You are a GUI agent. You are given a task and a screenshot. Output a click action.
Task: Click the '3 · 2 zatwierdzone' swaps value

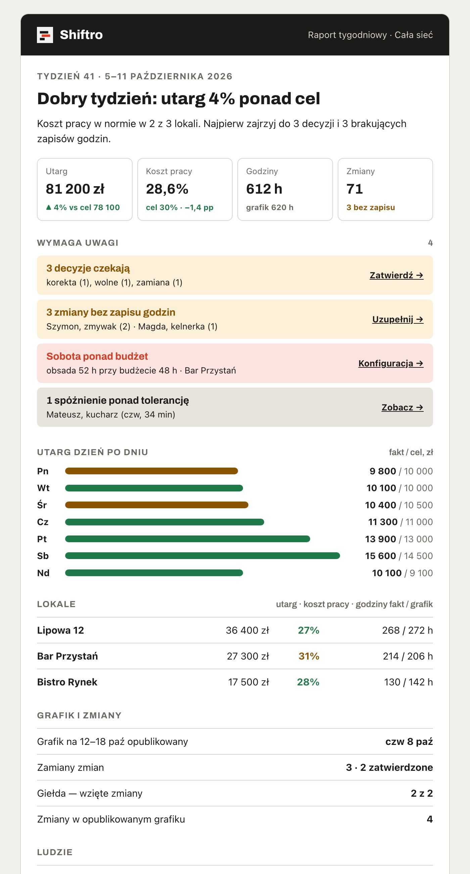click(x=389, y=767)
